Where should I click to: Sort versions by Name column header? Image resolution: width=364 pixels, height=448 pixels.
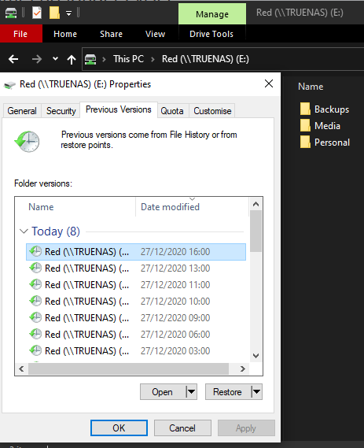75,207
